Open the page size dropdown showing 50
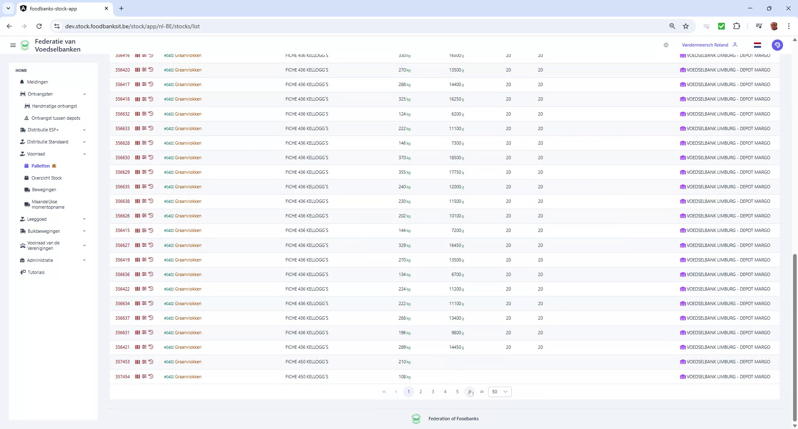Viewport: 798px width, 429px height. [500, 392]
